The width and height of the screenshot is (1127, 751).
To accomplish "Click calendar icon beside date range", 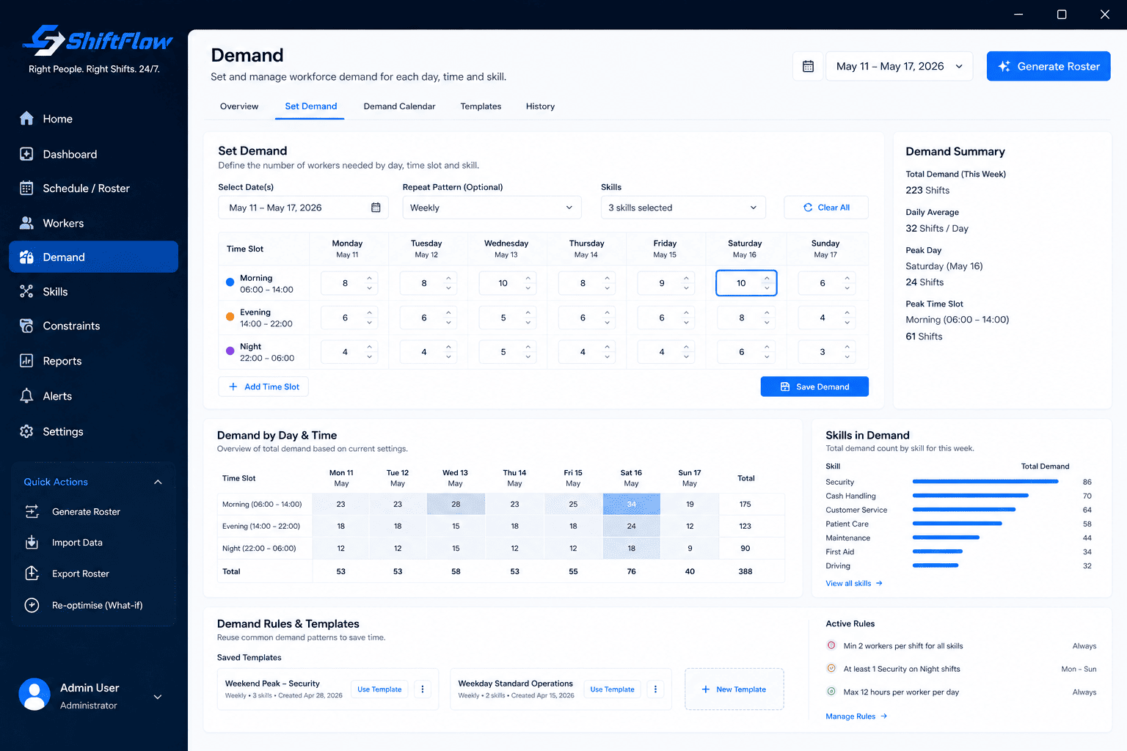I will [x=808, y=66].
